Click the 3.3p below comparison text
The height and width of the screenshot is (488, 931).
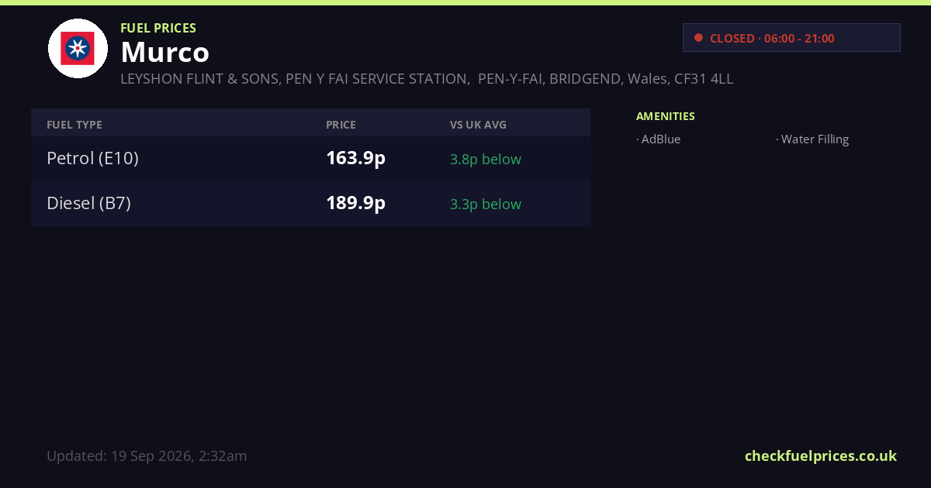pyautogui.click(x=486, y=204)
